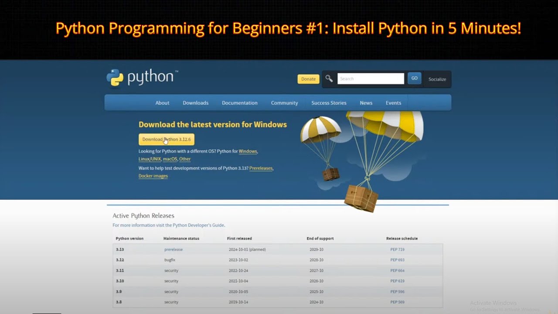The width and height of the screenshot is (558, 314).
Task: Click the Python version column header
Action: tap(129, 239)
